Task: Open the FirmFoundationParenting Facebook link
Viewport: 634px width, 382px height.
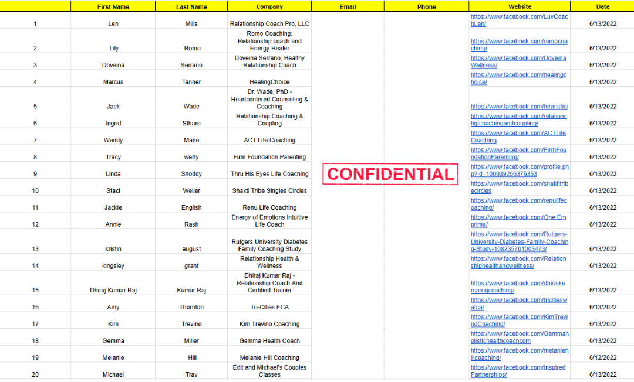Action: pos(519,154)
